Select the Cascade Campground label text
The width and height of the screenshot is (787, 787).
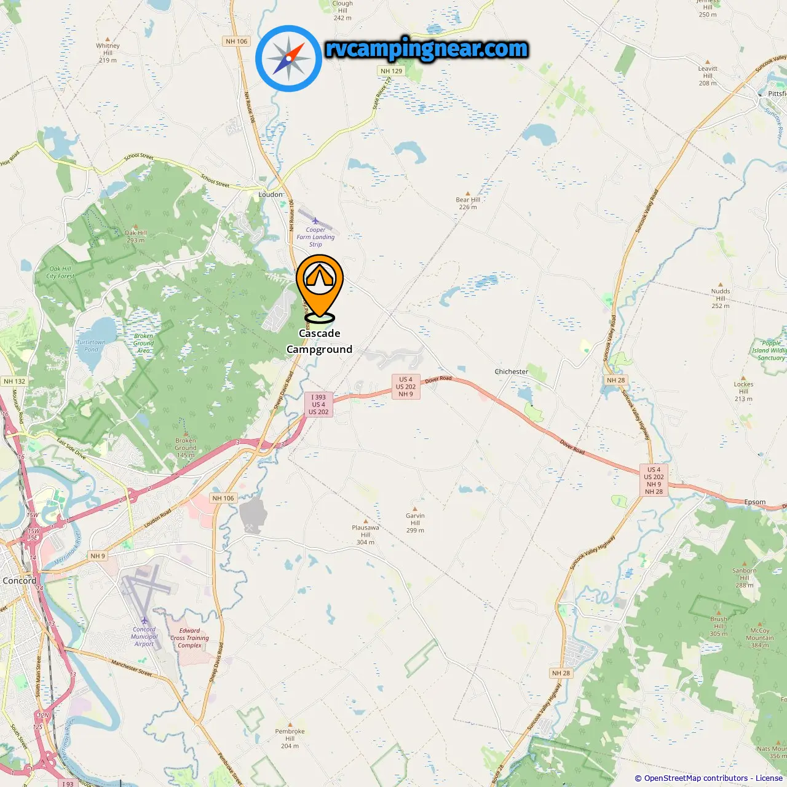click(x=320, y=341)
